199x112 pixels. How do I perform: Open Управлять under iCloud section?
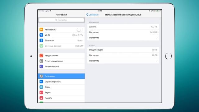[x=123, y=61]
